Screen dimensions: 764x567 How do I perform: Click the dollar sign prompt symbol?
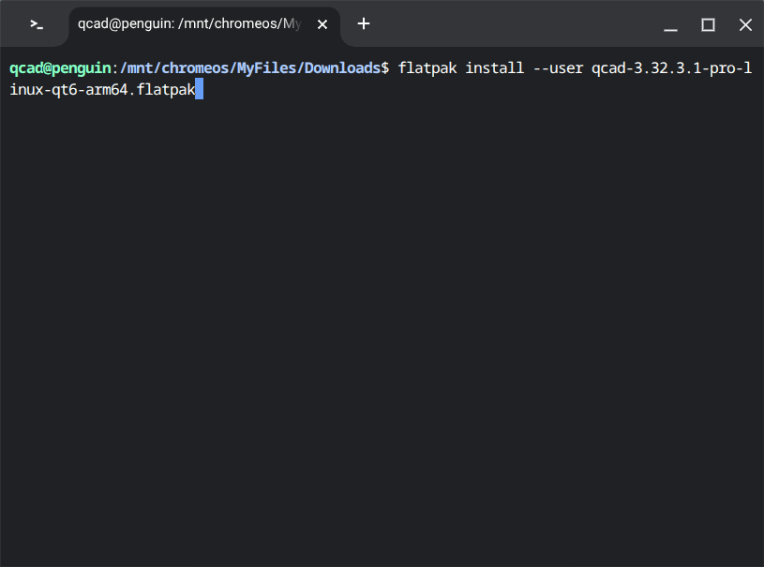pos(385,68)
